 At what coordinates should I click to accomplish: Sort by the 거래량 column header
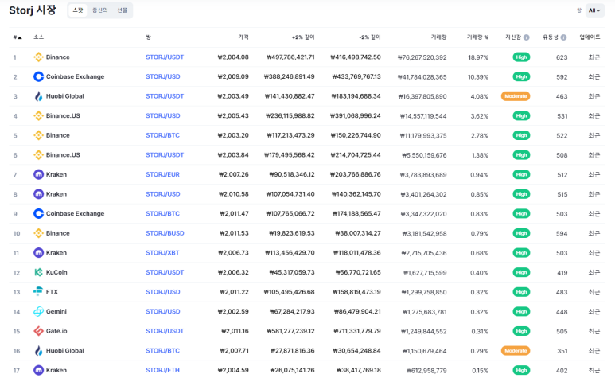pyautogui.click(x=438, y=37)
